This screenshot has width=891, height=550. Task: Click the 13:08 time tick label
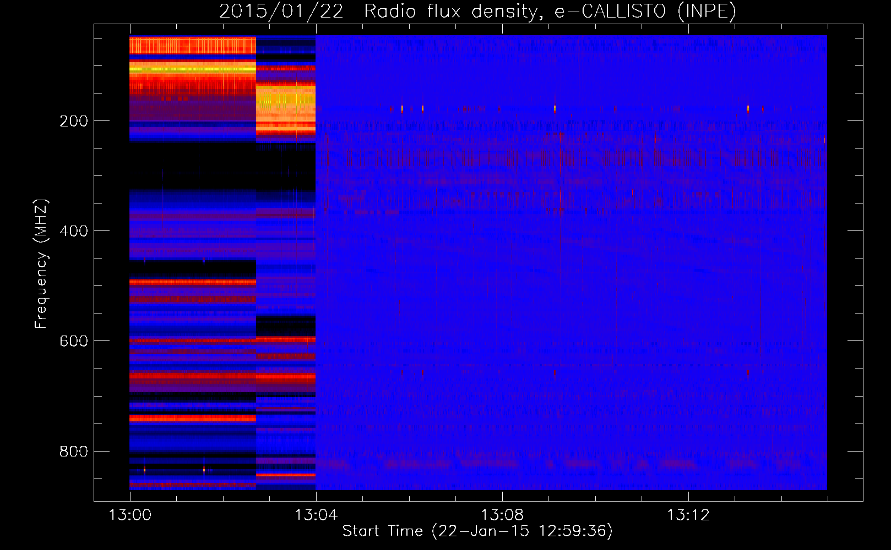(x=502, y=515)
